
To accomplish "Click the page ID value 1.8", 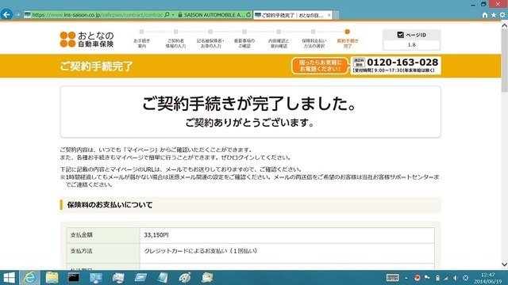I will coord(411,45).
